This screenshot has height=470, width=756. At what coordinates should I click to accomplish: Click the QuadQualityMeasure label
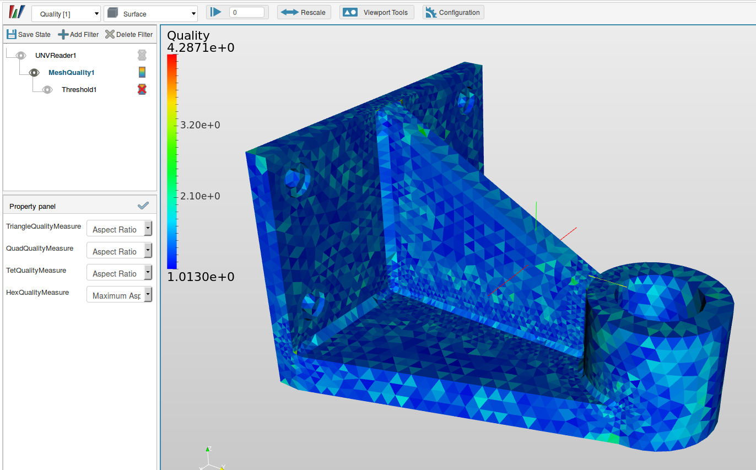pos(40,248)
